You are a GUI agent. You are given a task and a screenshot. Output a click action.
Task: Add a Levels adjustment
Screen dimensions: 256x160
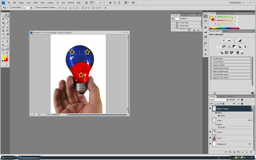click(229, 41)
